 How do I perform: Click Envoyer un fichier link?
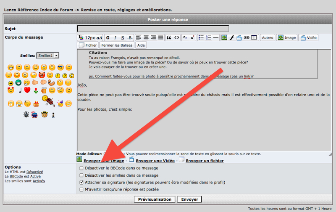(x=205, y=161)
